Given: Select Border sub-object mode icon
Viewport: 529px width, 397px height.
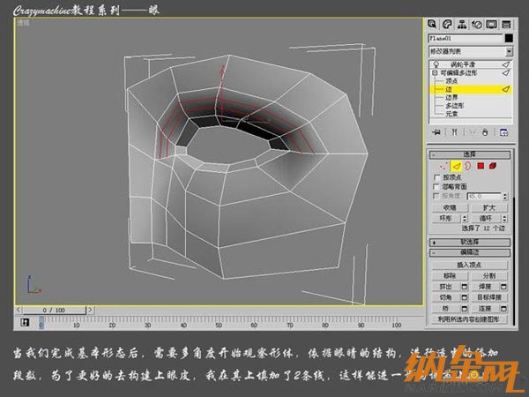Looking at the screenshot, I should 469,165.
